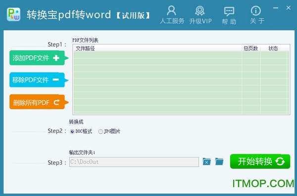Screen dimensions: 297x196
Task: Start conversion with 开始转换 button
Action: [260, 161]
